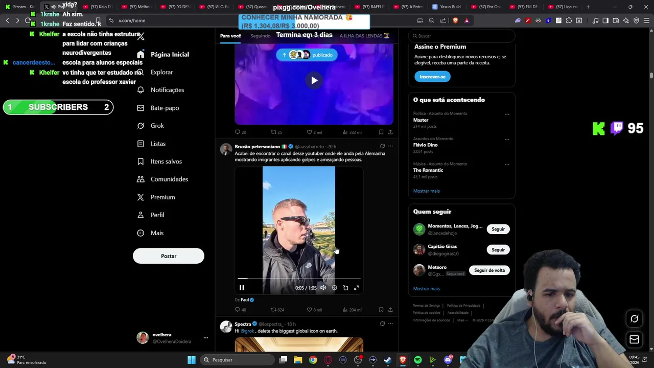Open more options on Bruxão petersoniano post
The height and width of the screenshot is (368, 654).
[x=390, y=146]
